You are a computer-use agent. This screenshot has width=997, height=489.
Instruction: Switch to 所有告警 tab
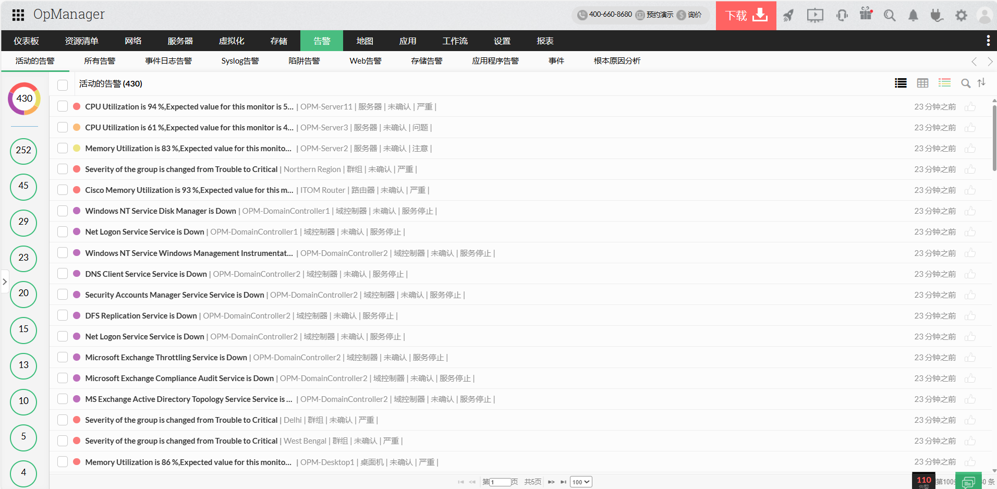pos(100,61)
